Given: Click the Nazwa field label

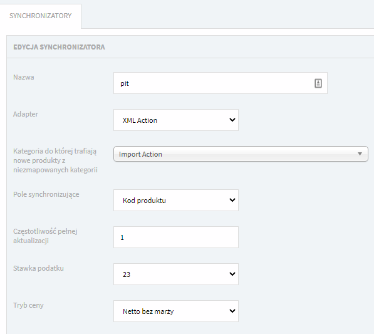Looking at the screenshot, I should point(24,77).
